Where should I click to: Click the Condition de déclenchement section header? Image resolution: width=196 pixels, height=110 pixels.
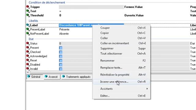coord(47,2)
